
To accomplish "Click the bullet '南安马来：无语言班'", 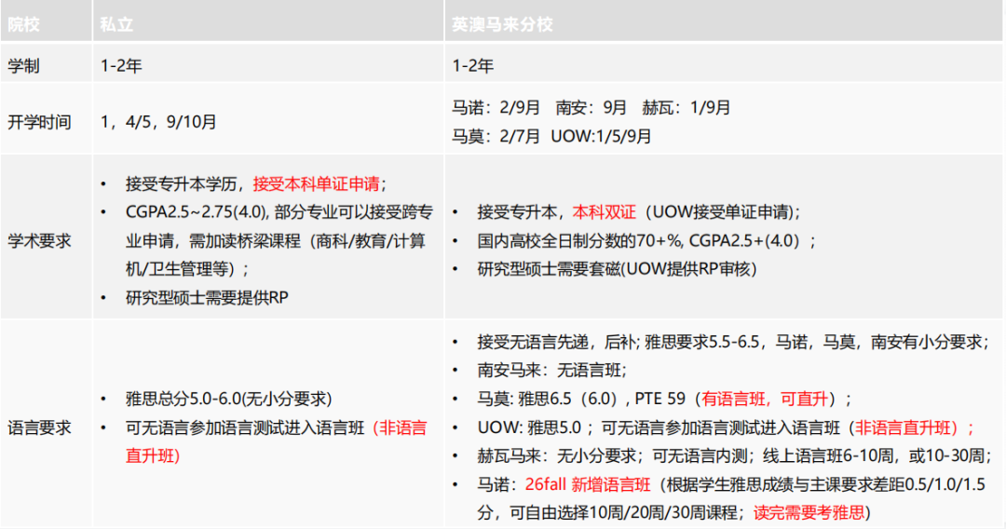I will [x=551, y=371].
